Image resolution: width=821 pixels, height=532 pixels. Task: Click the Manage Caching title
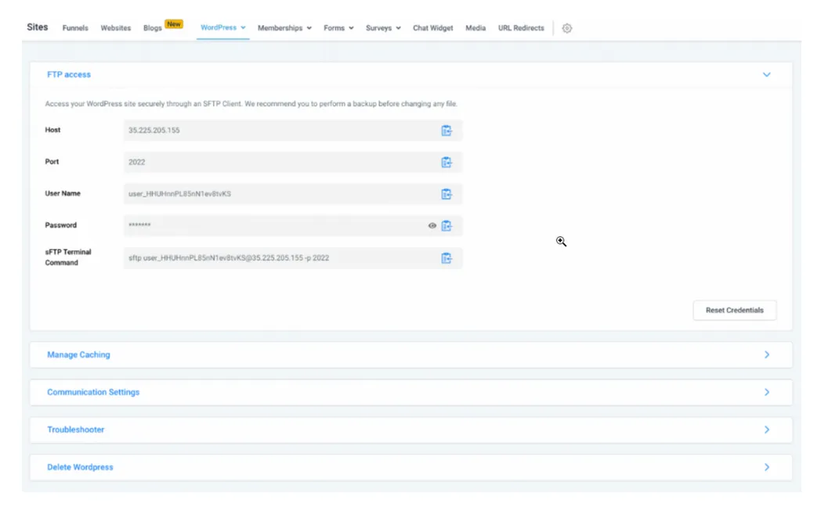point(78,354)
